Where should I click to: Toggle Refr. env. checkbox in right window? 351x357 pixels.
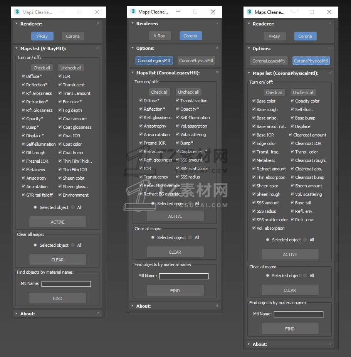pos(292,219)
